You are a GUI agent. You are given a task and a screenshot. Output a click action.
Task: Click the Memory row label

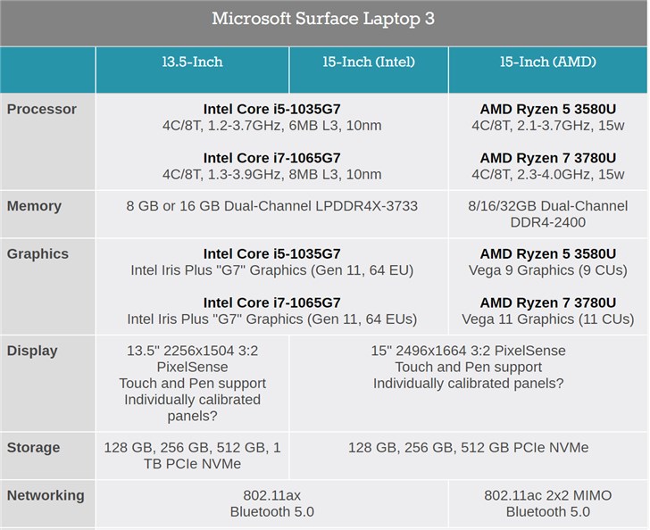[34, 206]
